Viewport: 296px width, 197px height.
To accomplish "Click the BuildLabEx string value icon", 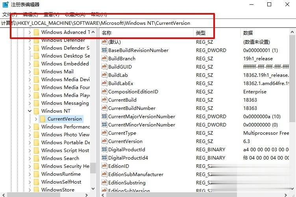I will pos(104,83).
